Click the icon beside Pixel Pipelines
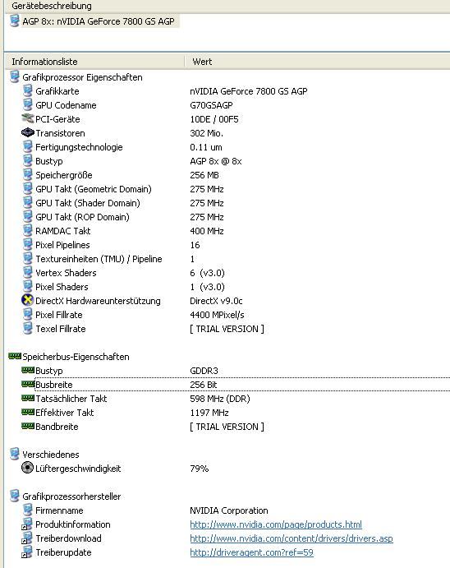 click(27, 244)
